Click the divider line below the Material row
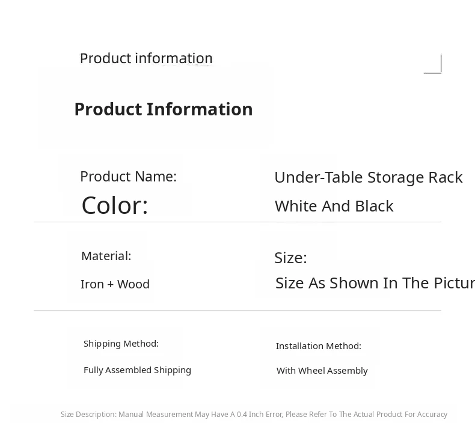The height and width of the screenshot is (441, 475). tap(237, 311)
